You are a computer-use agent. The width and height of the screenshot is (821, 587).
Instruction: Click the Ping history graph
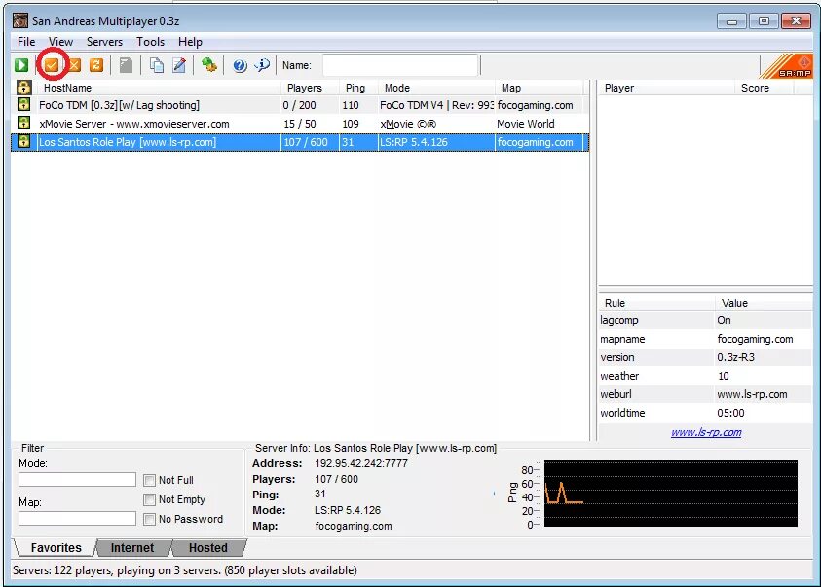[x=671, y=494]
